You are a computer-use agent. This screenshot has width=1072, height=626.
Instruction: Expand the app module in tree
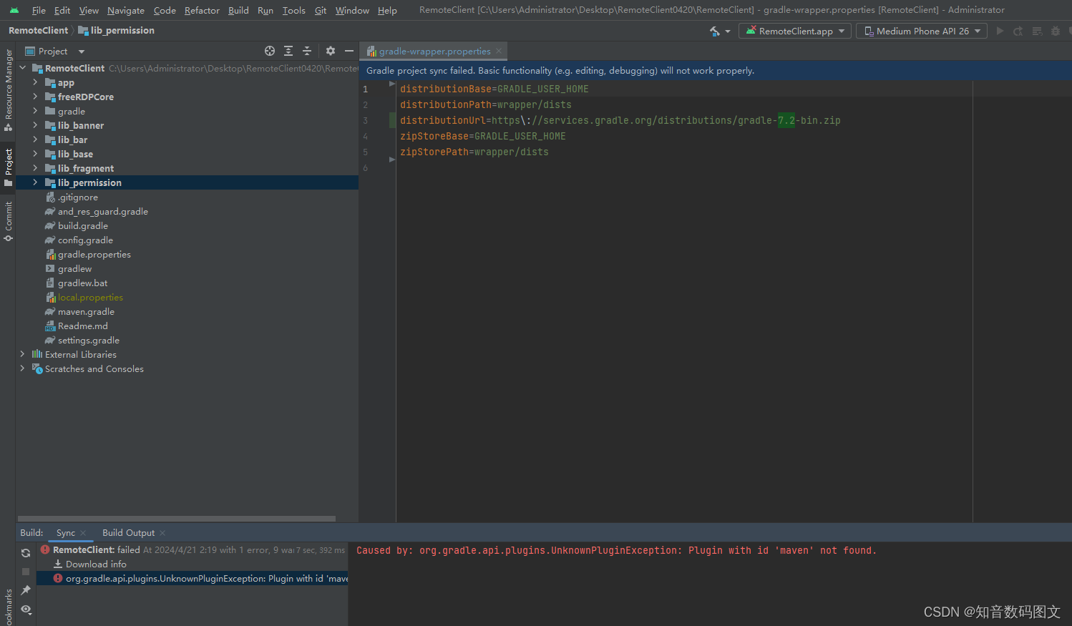pyautogui.click(x=34, y=82)
